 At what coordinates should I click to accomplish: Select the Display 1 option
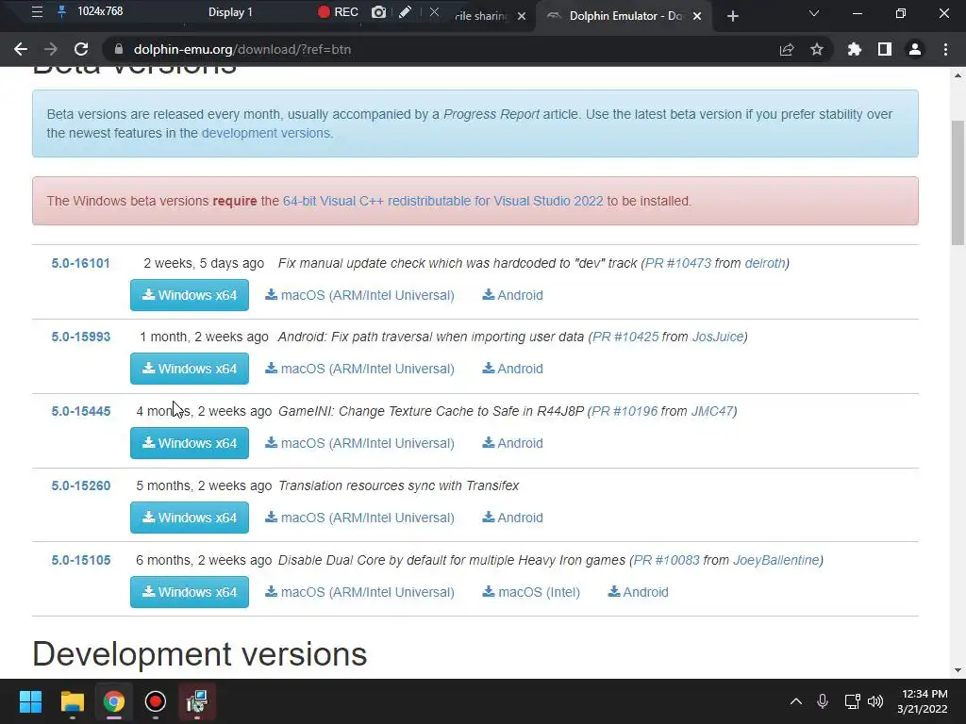[230, 12]
